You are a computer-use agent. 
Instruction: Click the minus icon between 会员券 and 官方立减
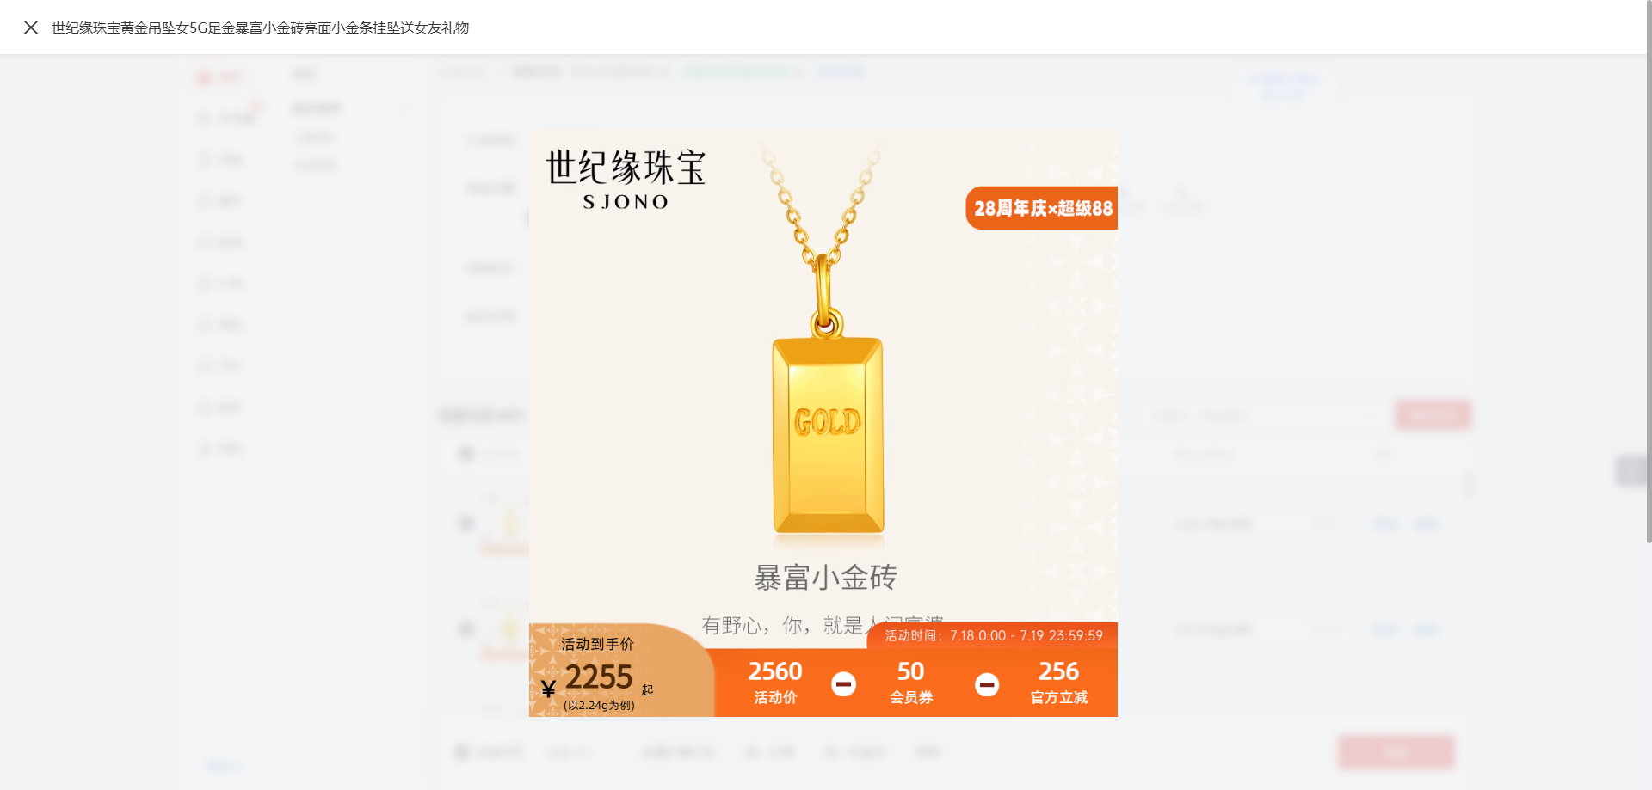[x=987, y=684]
